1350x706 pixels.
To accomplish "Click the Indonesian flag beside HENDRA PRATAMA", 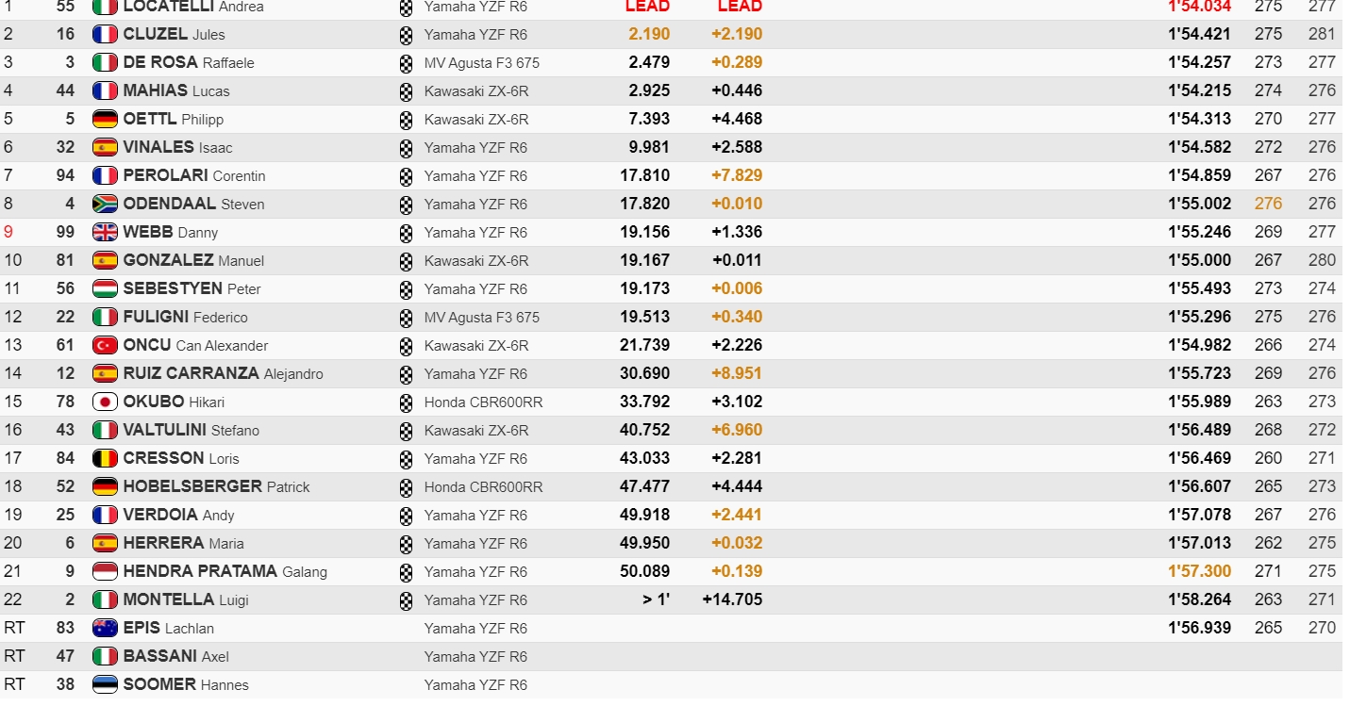I will pyautogui.click(x=105, y=571).
